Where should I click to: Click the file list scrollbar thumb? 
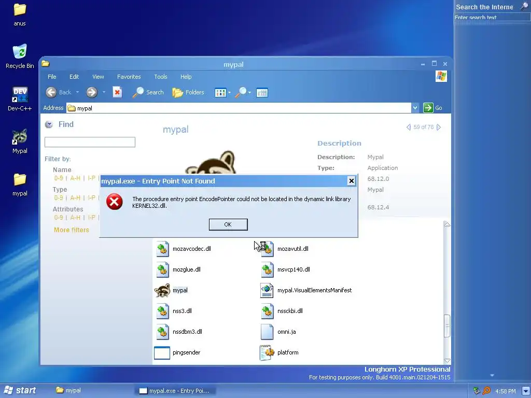pos(447,325)
